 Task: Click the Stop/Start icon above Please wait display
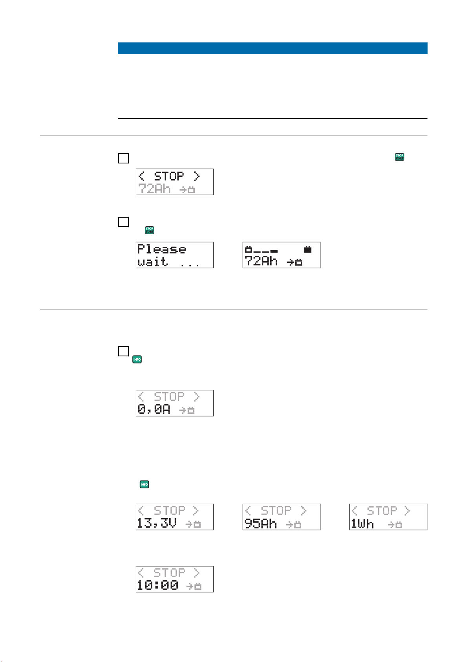pyautogui.click(x=150, y=230)
